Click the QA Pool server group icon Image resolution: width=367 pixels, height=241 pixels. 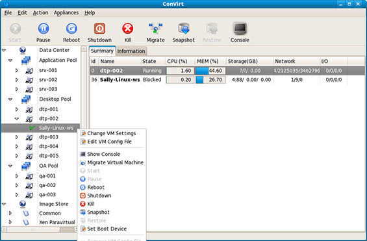click(x=26, y=166)
